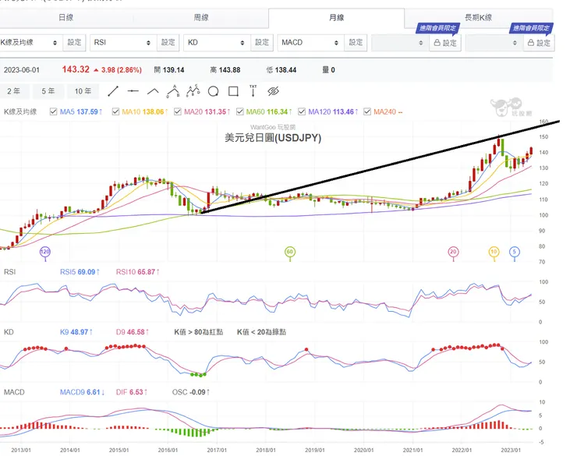Viewport: 577px width, 456px height.
Task: Click the green 60 marker on timeline
Action: coord(289,252)
